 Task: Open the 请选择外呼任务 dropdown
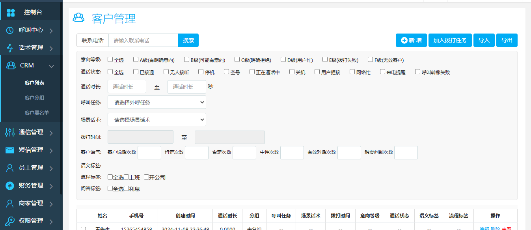click(x=157, y=102)
